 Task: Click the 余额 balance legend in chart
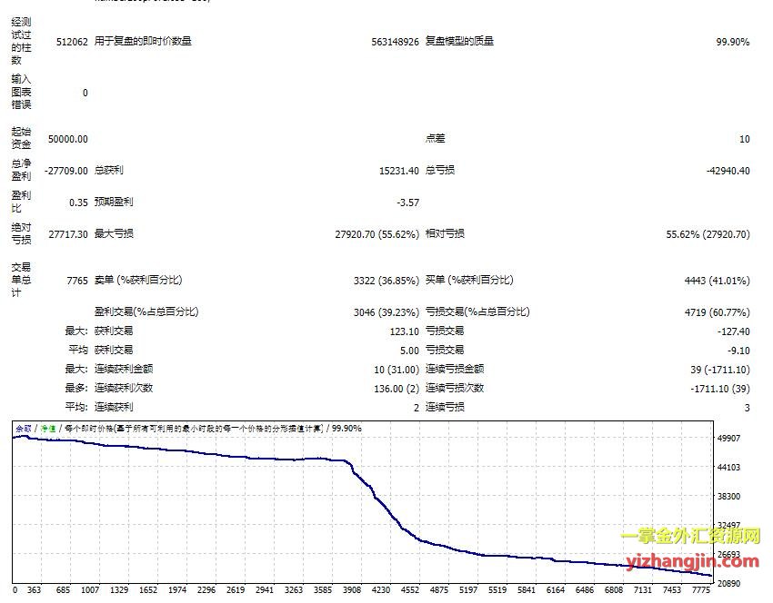tap(23, 429)
